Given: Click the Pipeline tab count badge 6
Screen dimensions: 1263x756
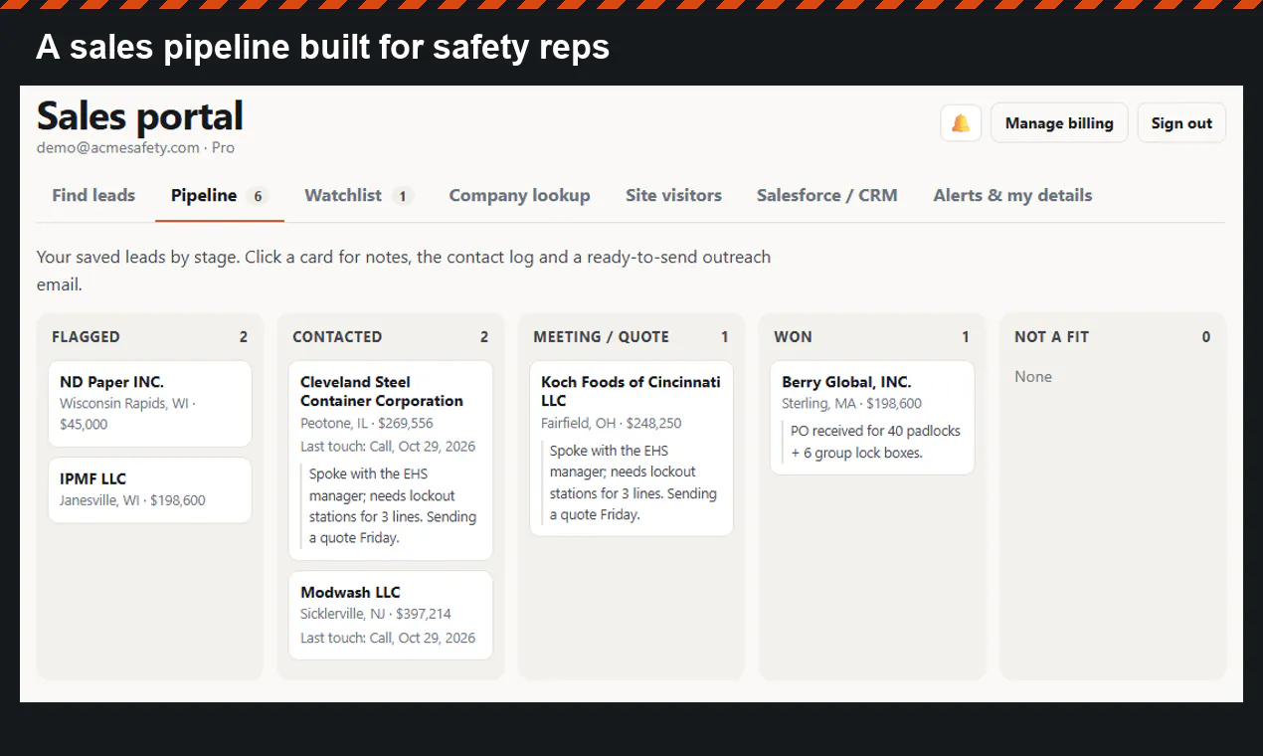Looking at the screenshot, I should coord(258,196).
